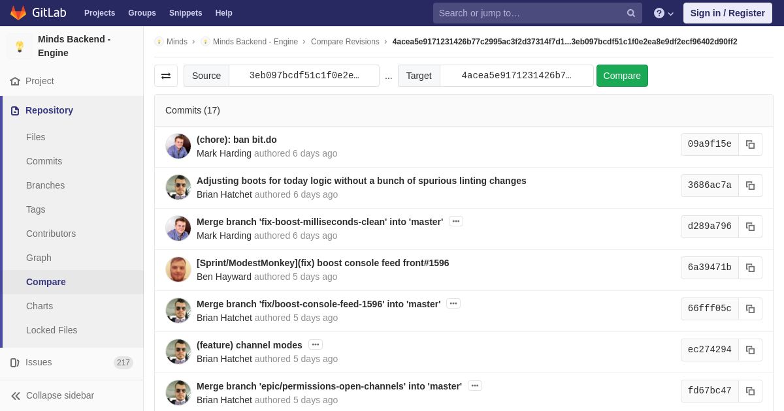Click Sign in / Register button
This screenshot has width=784, height=411.
(728, 13)
